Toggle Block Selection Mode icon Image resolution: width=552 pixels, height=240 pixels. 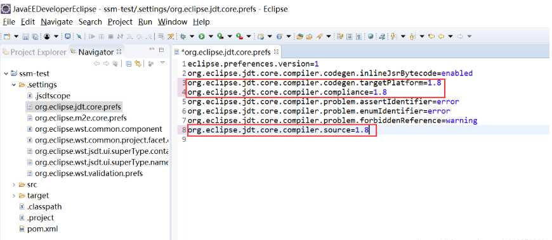point(349,36)
